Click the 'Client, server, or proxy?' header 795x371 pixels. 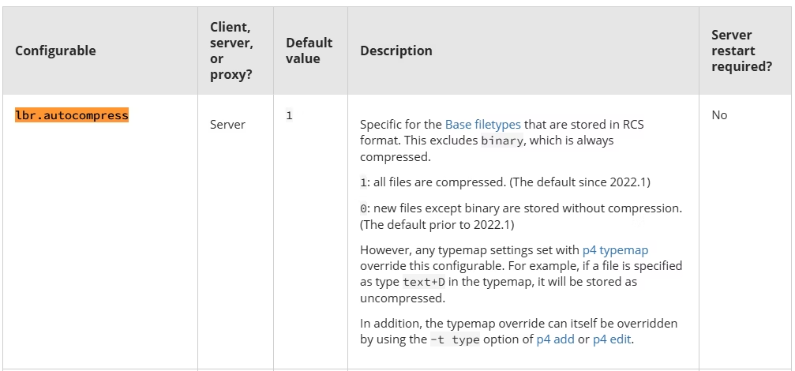[x=231, y=51]
